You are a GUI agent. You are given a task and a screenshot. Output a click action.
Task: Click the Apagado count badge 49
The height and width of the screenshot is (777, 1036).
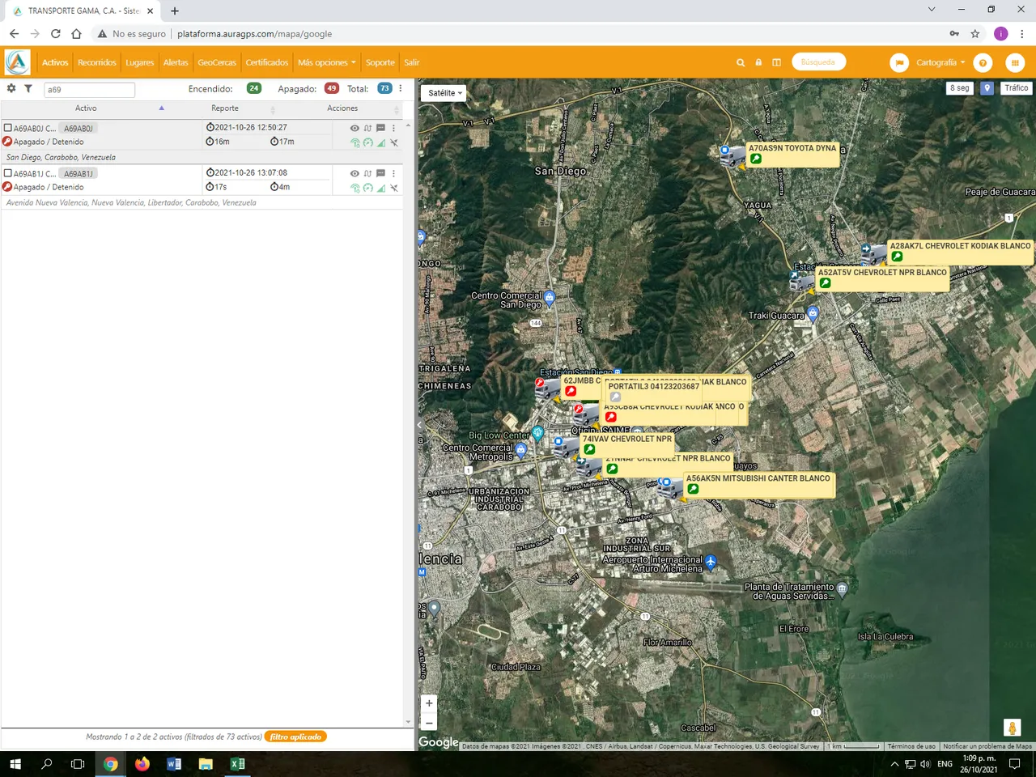(x=332, y=88)
